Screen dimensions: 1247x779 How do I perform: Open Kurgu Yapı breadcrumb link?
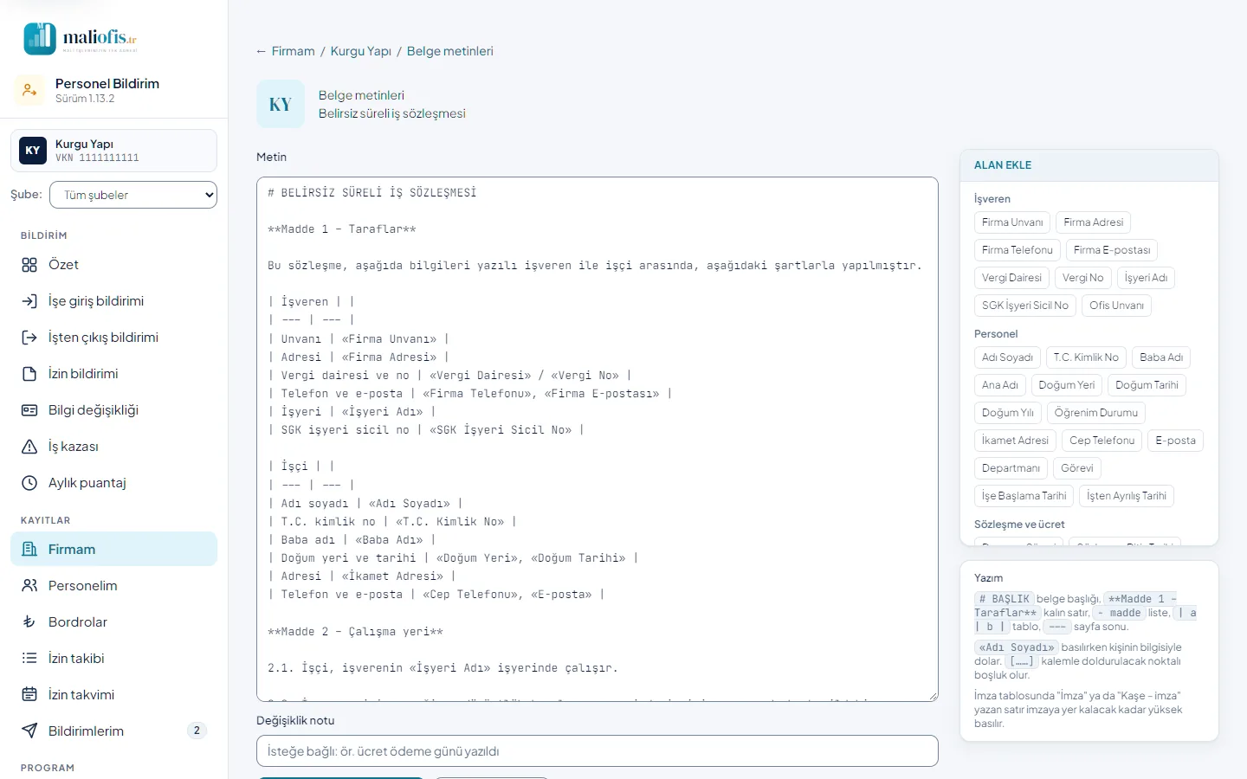[361, 51]
